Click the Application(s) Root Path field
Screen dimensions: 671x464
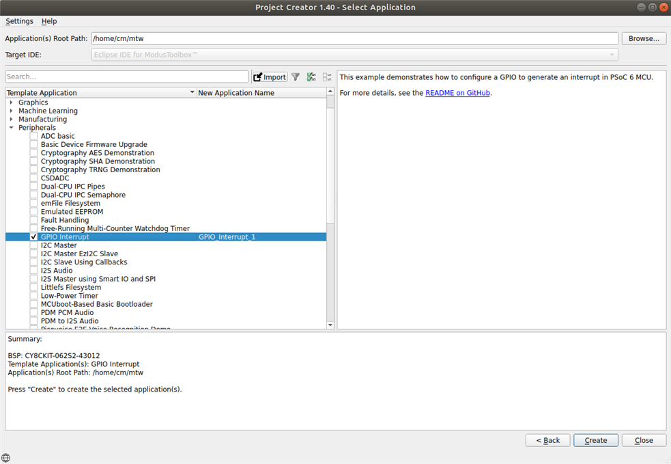pyautogui.click(x=354, y=38)
